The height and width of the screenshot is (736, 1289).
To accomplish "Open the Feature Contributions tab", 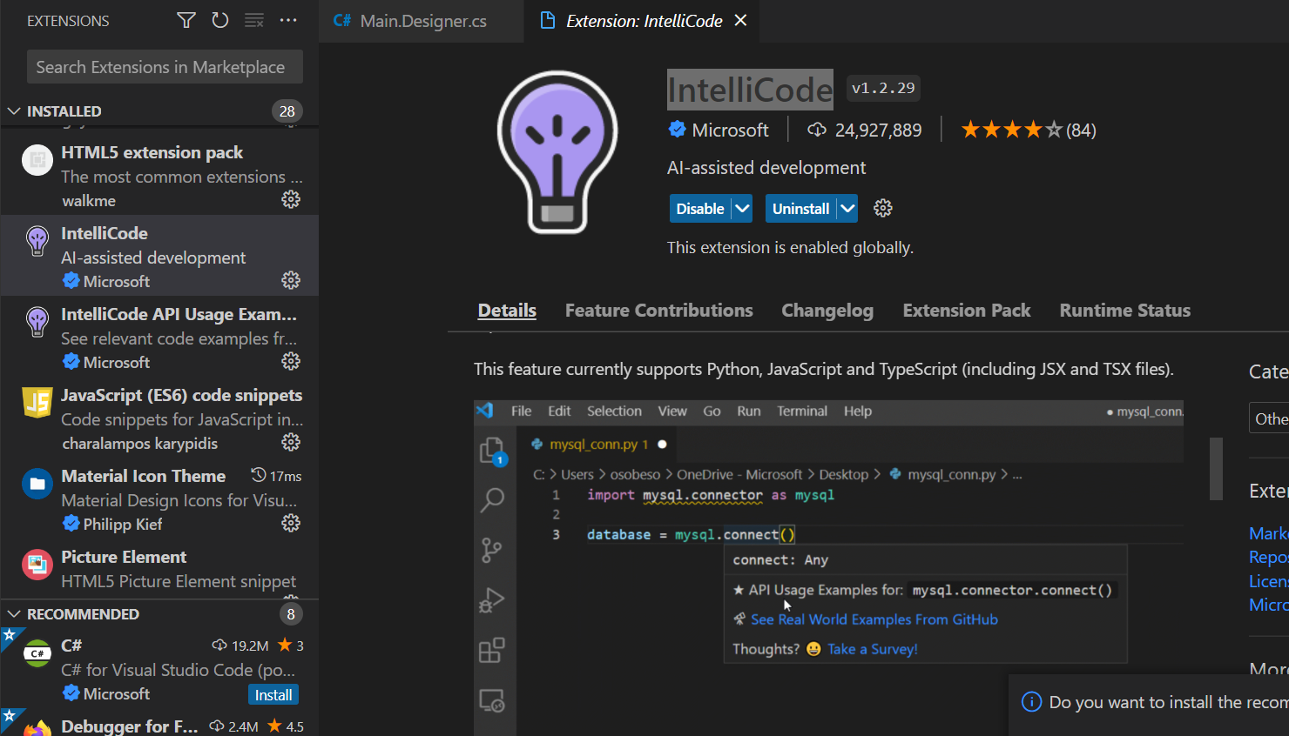I will click(x=659, y=311).
